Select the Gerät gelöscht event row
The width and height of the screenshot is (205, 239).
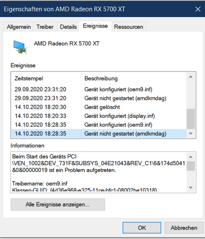click(x=99, y=107)
